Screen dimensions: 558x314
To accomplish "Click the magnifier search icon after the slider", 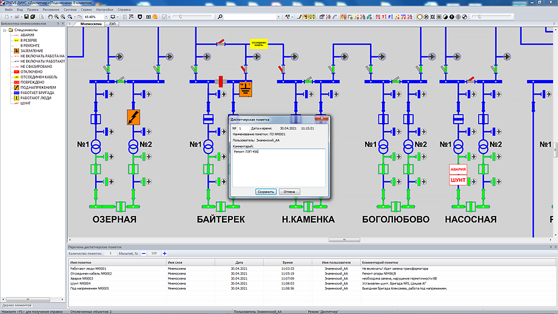I will pos(220,17).
